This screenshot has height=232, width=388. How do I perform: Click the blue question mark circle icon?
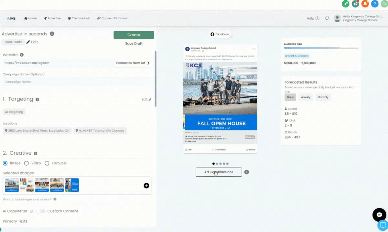(x=375, y=4)
